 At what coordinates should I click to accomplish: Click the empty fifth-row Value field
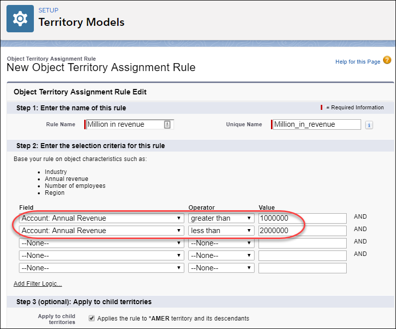click(x=302, y=268)
